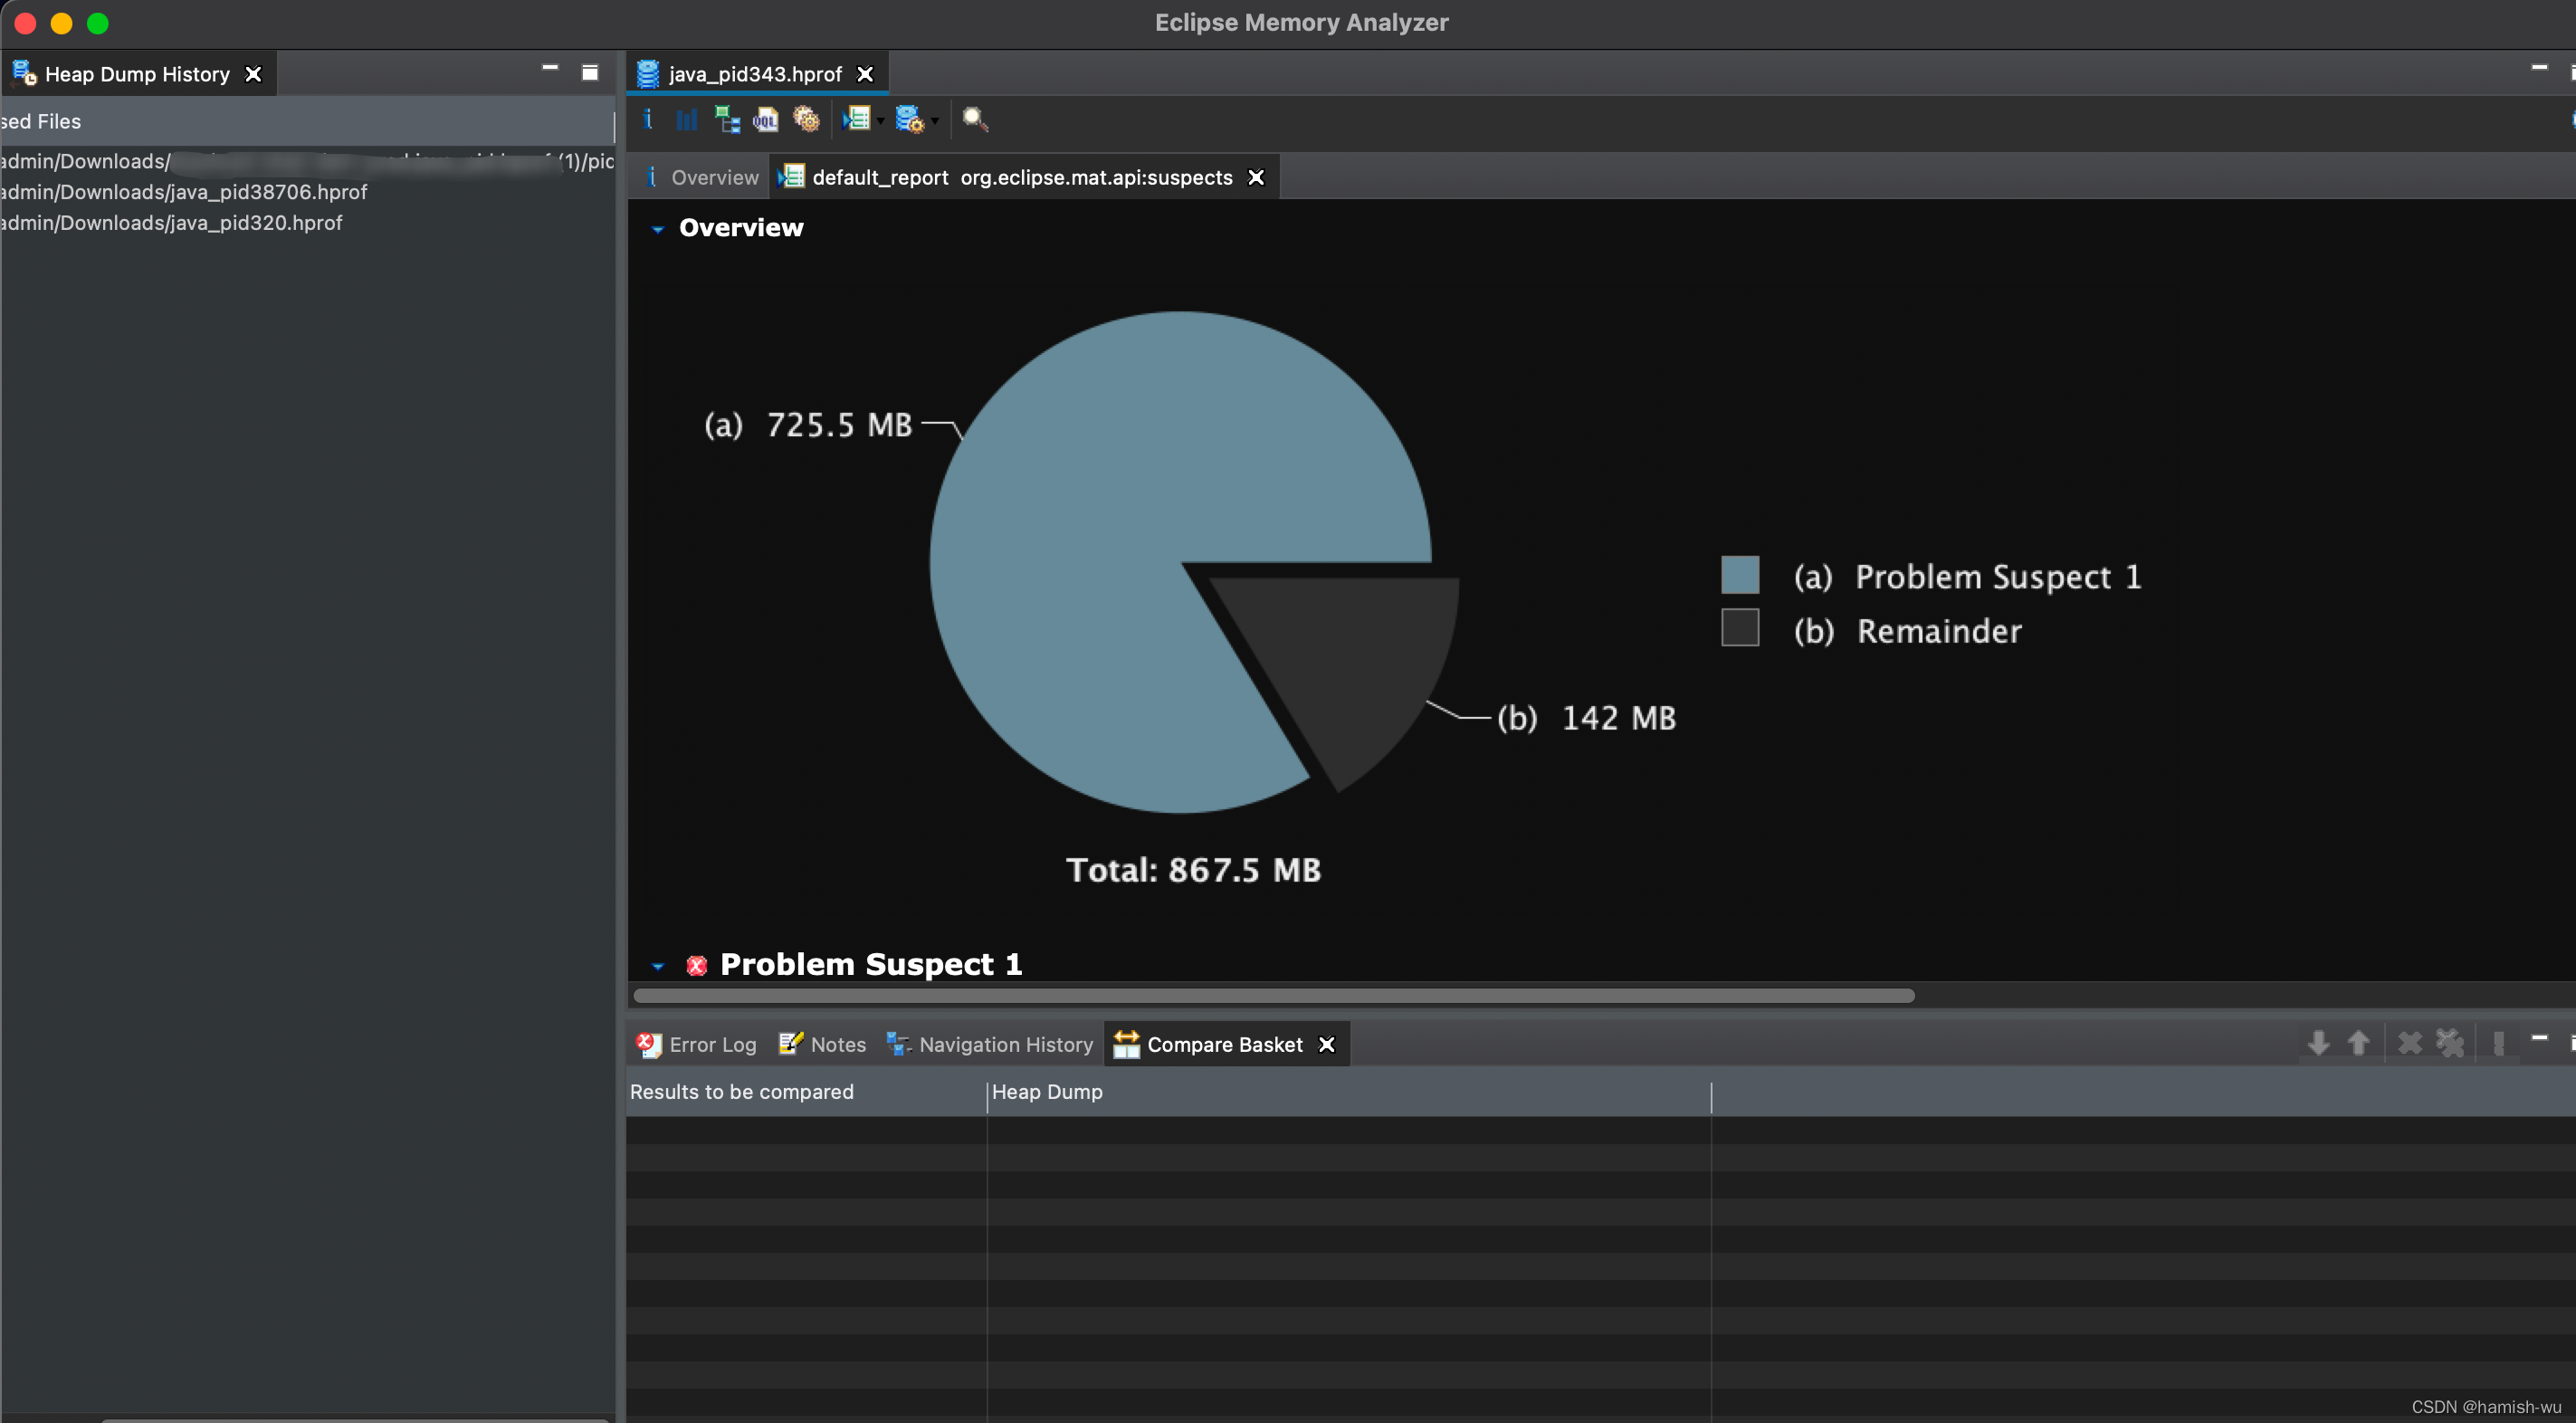Click the Open Query Browser database icon
This screenshot has width=2576, height=1423.
[909, 120]
